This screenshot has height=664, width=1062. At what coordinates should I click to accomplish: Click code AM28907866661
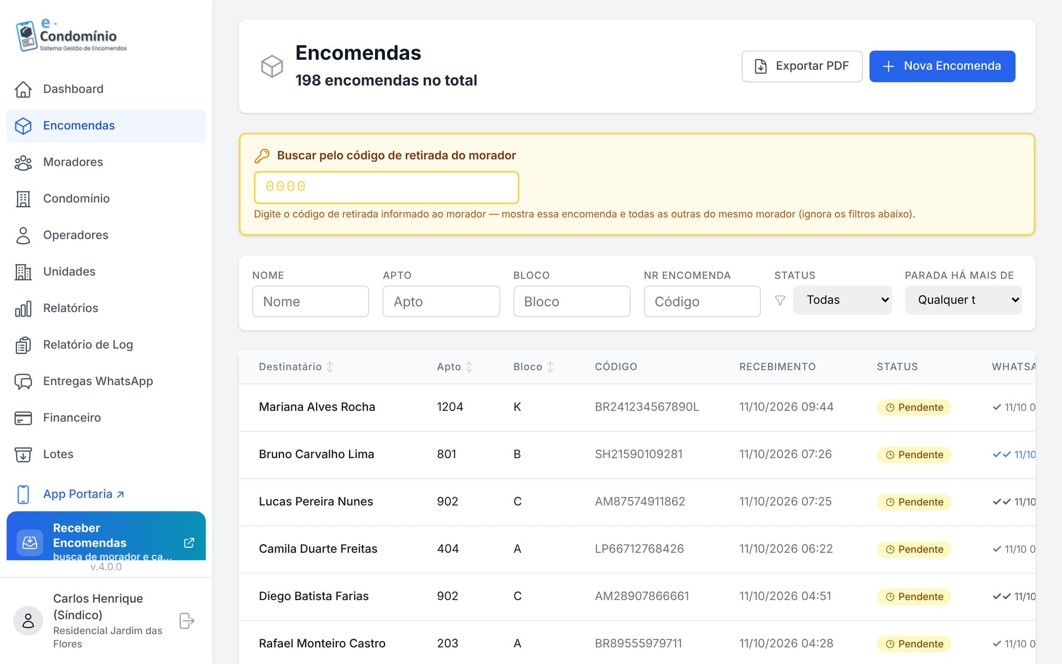click(642, 596)
